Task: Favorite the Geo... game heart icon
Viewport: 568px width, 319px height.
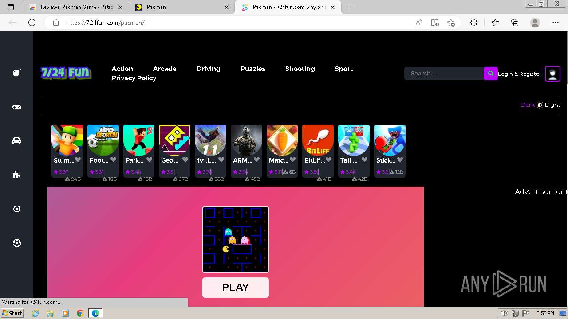Action: click(x=185, y=160)
